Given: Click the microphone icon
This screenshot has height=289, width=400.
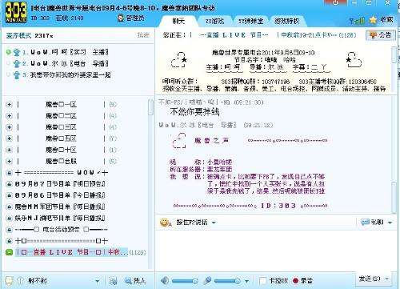Looking at the screenshot, I should tap(207, 280).
